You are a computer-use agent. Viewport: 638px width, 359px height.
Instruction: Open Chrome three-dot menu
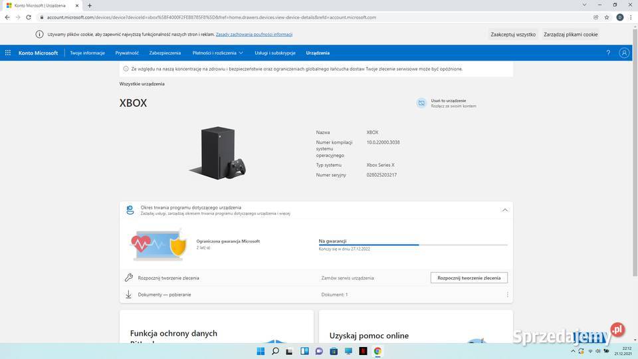(x=631, y=17)
